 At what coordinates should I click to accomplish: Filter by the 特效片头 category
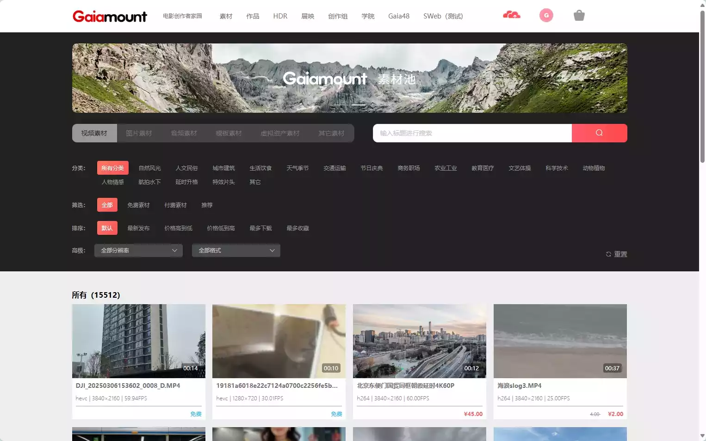coord(224,182)
